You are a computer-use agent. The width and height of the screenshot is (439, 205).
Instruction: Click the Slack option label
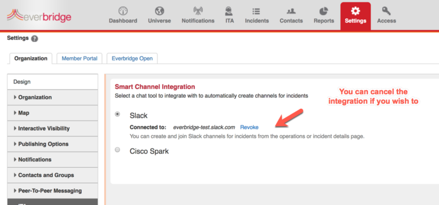pyautogui.click(x=138, y=116)
